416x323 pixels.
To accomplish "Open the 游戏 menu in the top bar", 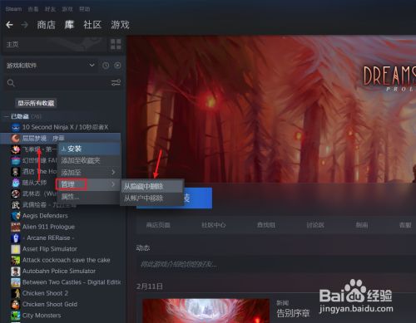I will click(x=67, y=9).
